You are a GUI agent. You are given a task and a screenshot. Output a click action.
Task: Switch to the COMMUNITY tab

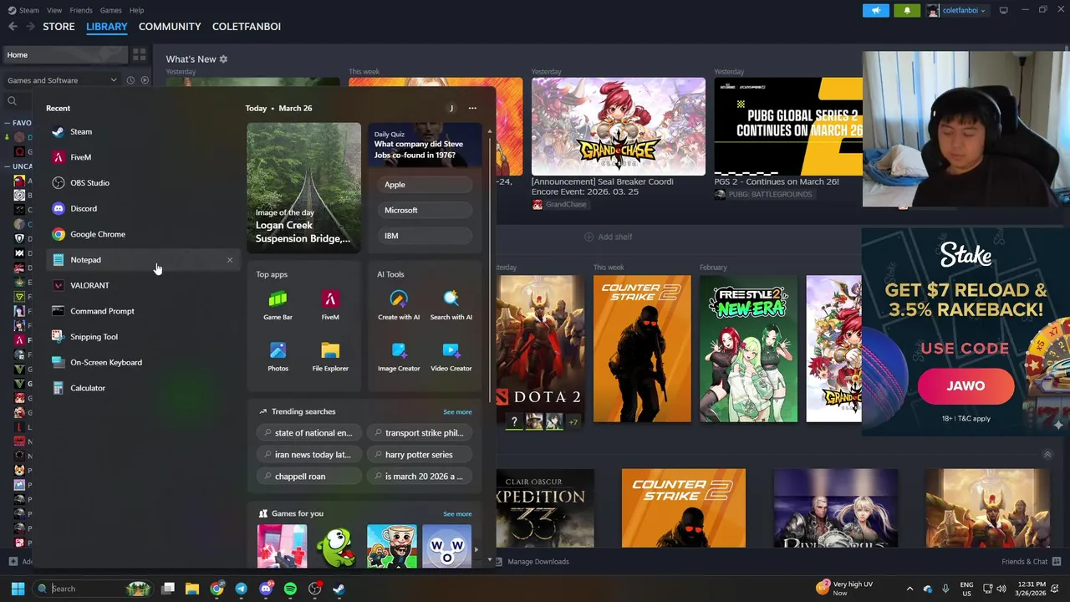point(170,27)
